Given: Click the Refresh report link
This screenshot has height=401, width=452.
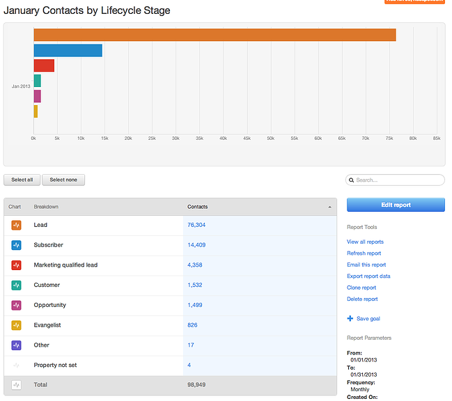Looking at the screenshot, I should click(364, 253).
